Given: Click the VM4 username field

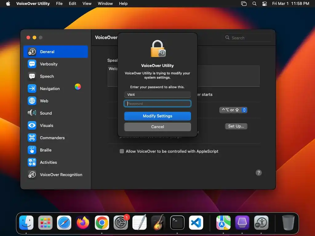Looking at the screenshot, I should tap(157, 95).
